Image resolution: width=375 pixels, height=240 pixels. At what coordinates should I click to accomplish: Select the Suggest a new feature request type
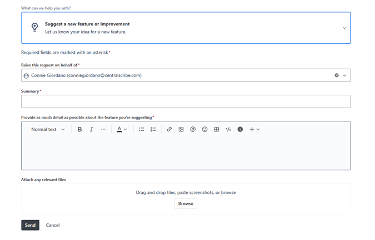[186, 28]
